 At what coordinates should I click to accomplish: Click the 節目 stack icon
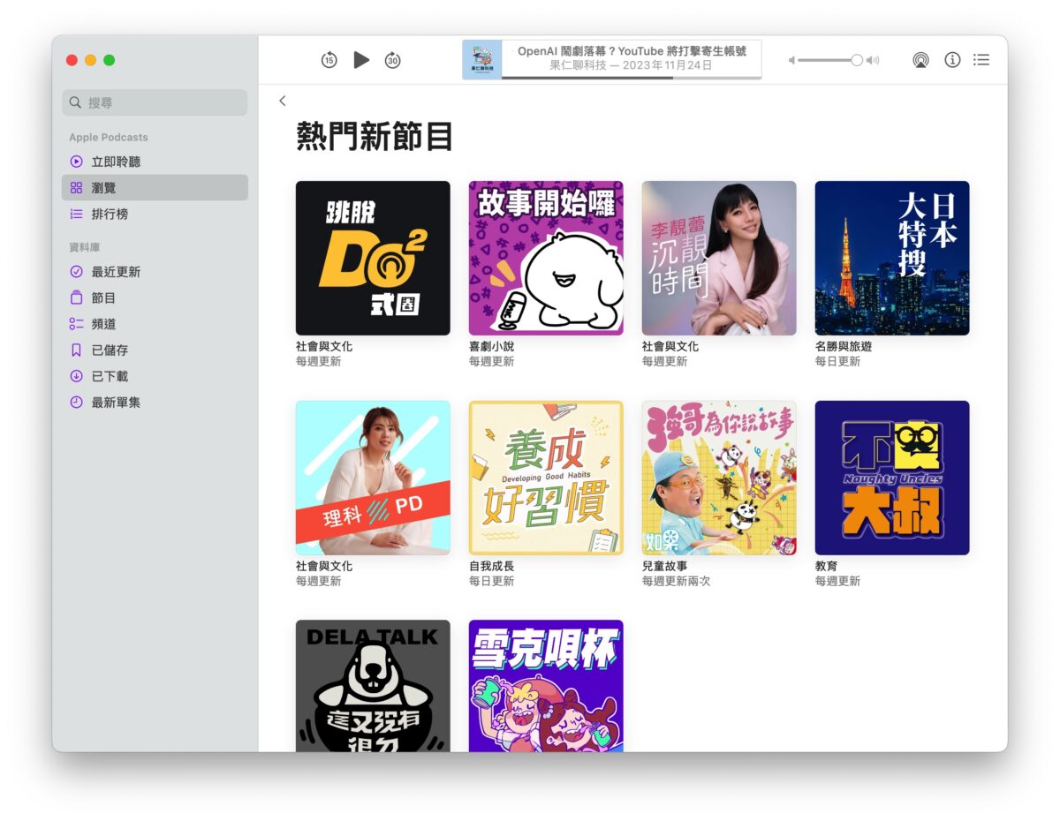76,298
